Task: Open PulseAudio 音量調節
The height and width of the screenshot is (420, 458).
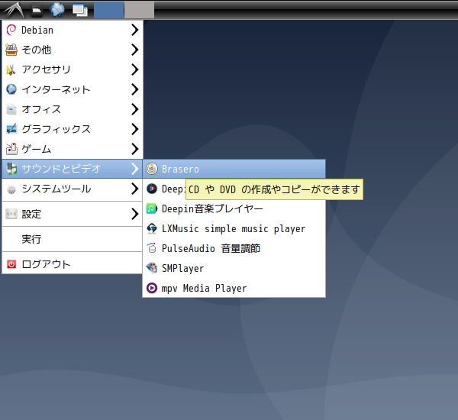Action: tap(234, 248)
